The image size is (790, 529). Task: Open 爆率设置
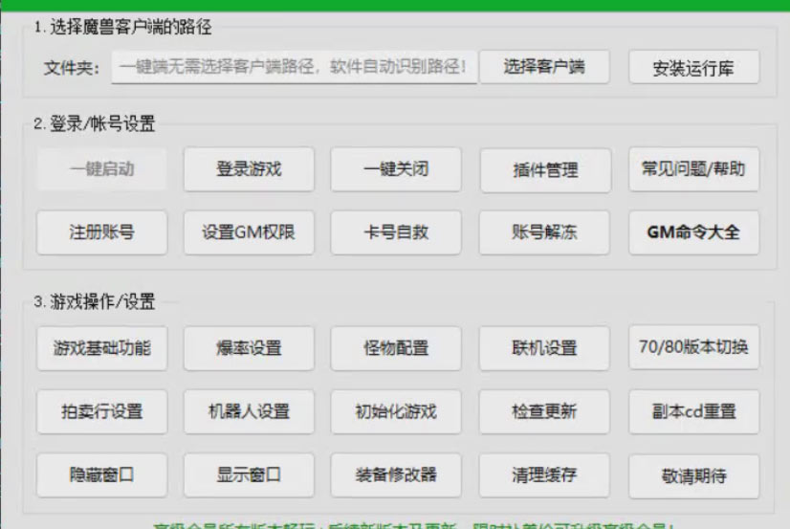[x=249, y=348]
